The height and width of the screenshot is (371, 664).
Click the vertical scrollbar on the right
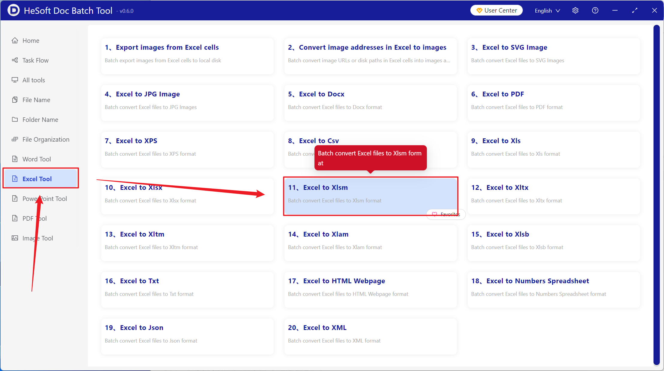tap(657, 195)
